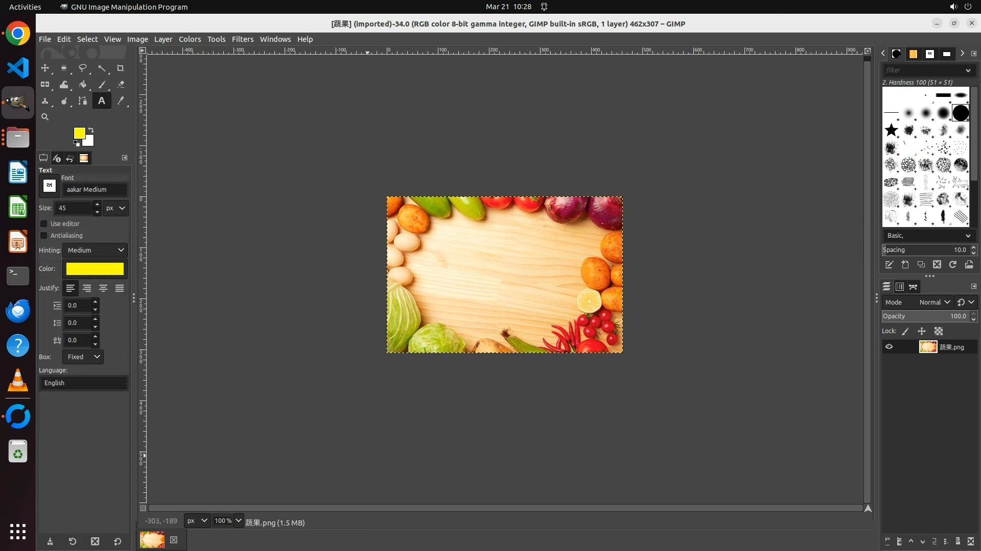Select the Crop tool
This screenshot has height=551, width=981.
click(121, 68)
